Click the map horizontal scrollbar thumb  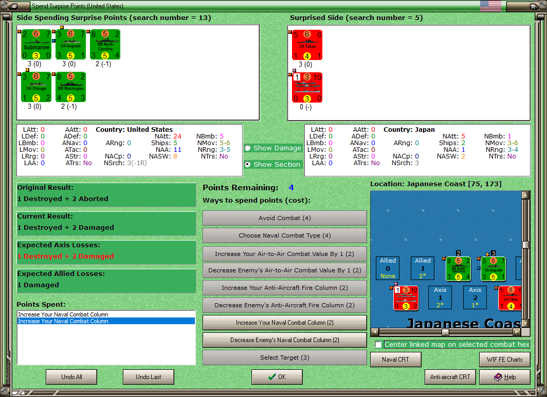pos(445,332)
